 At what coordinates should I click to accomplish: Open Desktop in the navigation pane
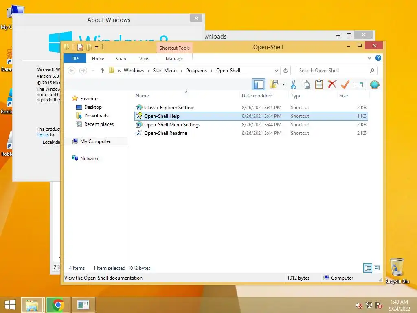coord(93,107)
